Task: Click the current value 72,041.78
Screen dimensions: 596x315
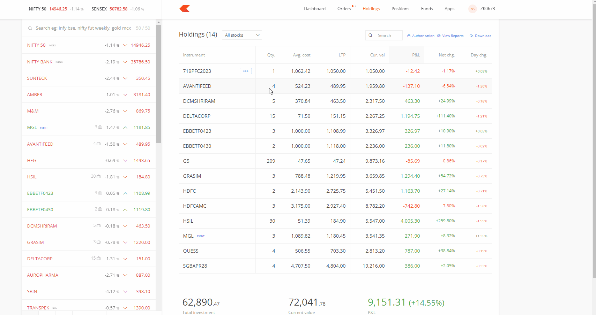Action: [307, 302]
